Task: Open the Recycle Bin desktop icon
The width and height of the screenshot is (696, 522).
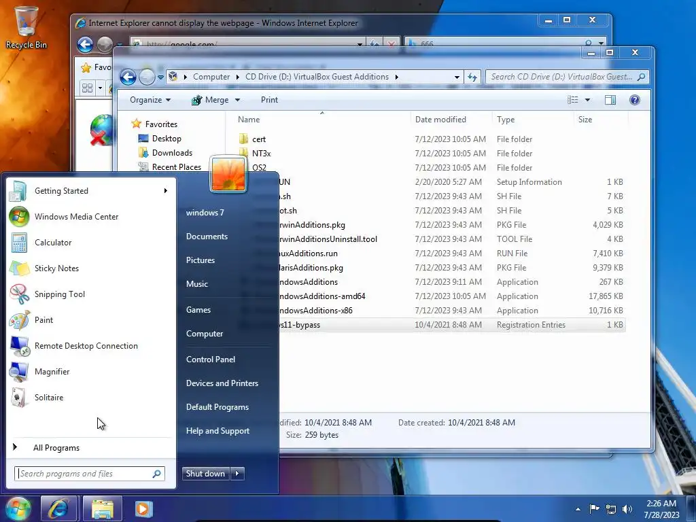Action: tap(26, 26)
